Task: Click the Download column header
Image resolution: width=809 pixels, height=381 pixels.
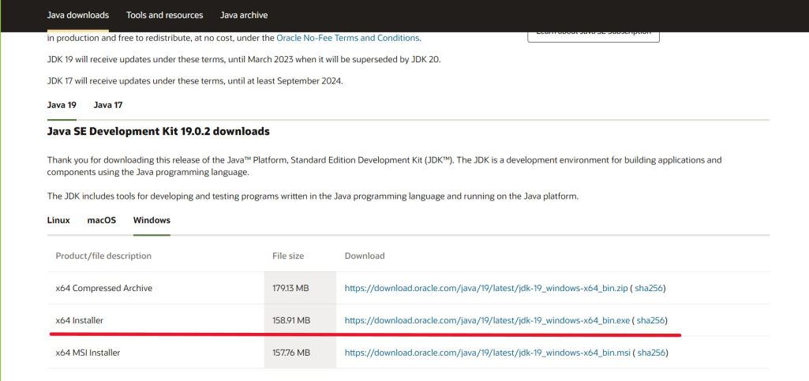Action: (x=365, y=256)
